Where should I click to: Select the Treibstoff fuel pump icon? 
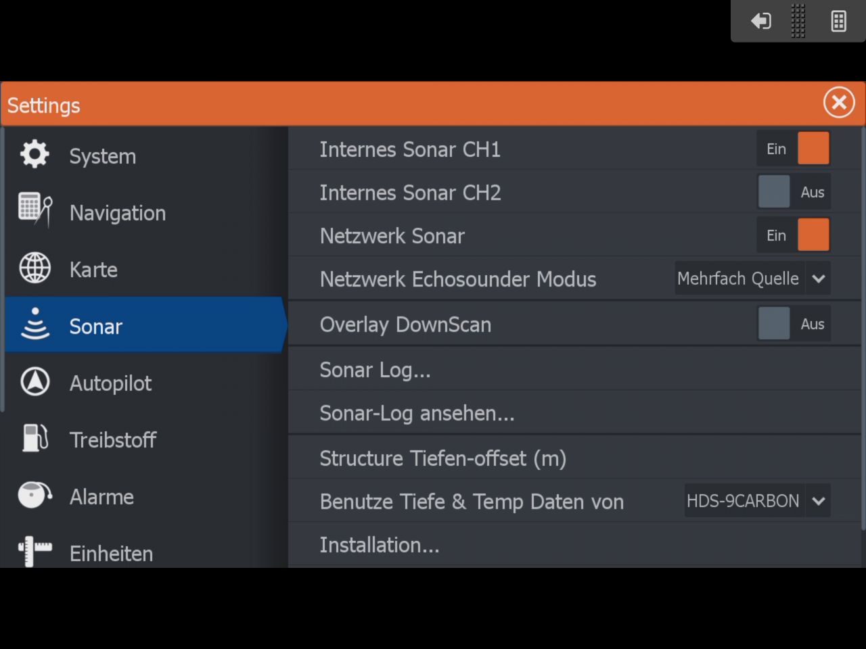[35, 438]
